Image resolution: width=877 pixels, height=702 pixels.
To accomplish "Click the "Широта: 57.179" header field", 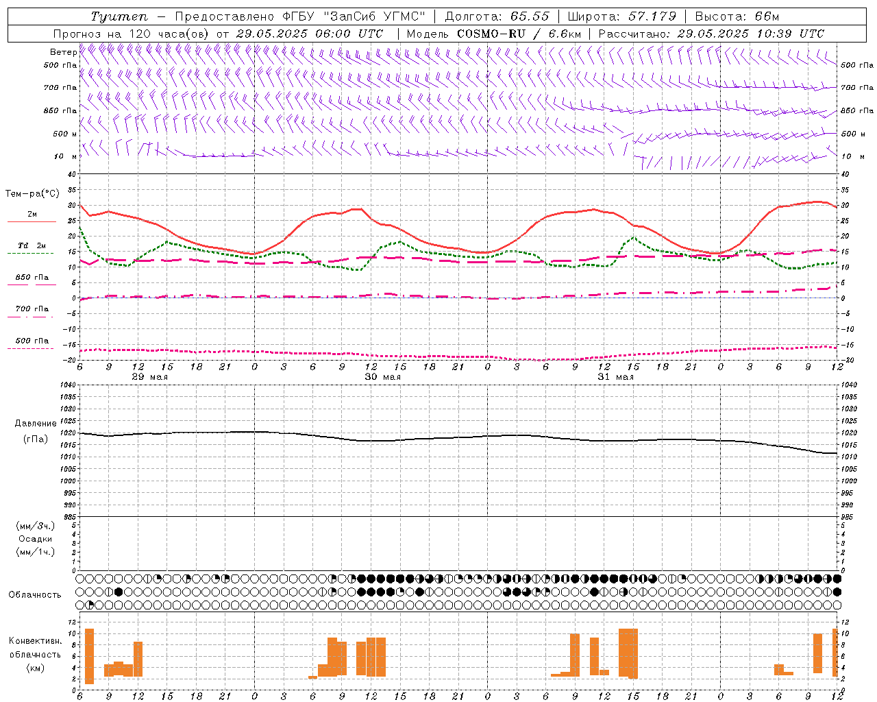I will (x=621, y=16).
